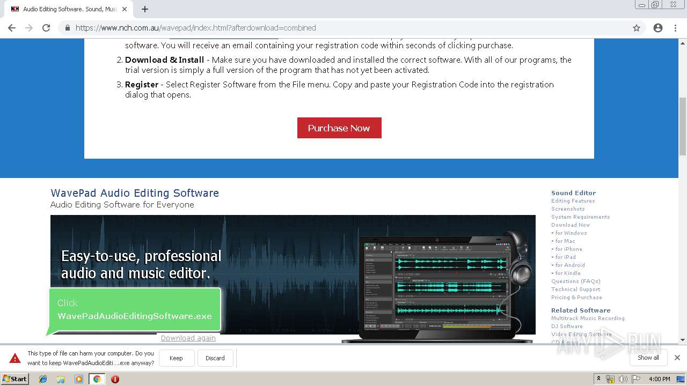This screenshot has width=687, height=386.
Task: Open the for iPhone download link
Action: coord(568,249)
